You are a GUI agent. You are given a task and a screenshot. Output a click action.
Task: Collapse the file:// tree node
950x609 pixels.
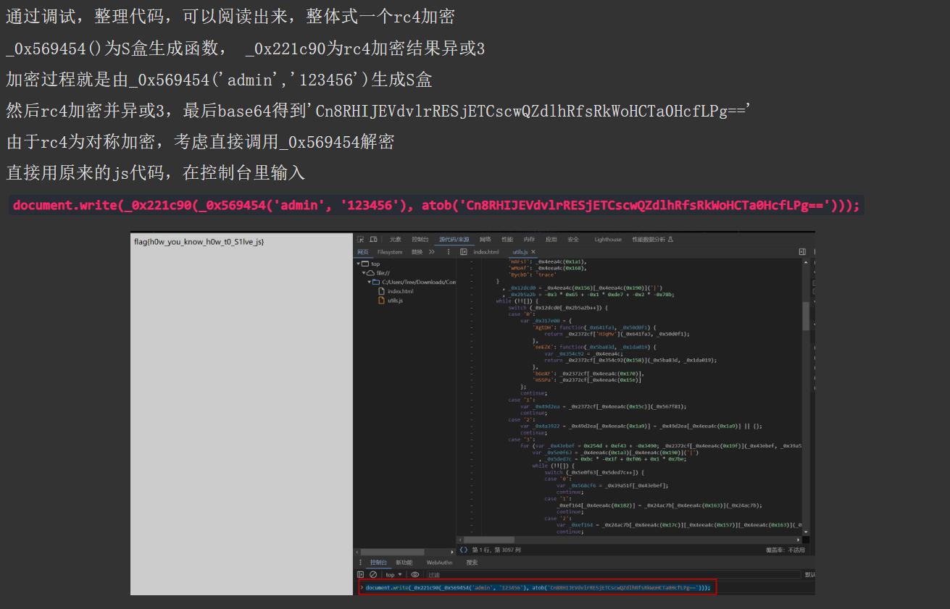click(x=362, y=273)
